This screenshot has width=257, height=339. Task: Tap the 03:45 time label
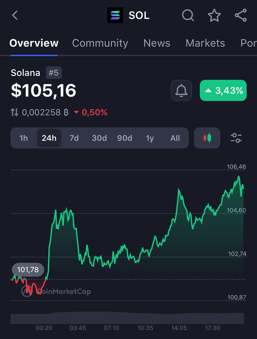pyautogui.click(x=78, y=328)
